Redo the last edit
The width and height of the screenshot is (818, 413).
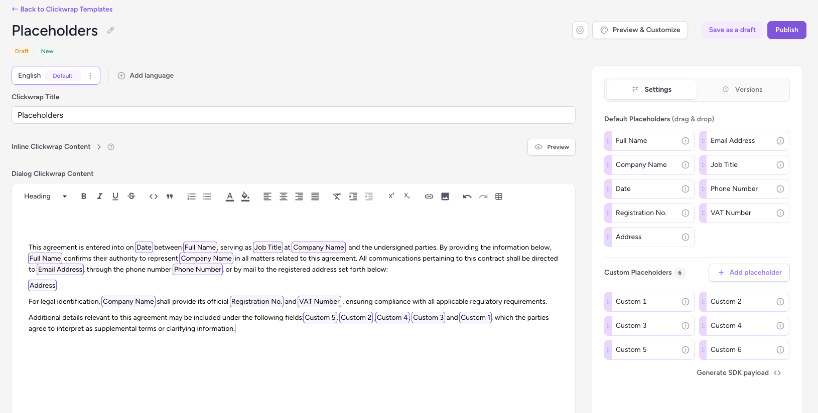coord(483,196)
